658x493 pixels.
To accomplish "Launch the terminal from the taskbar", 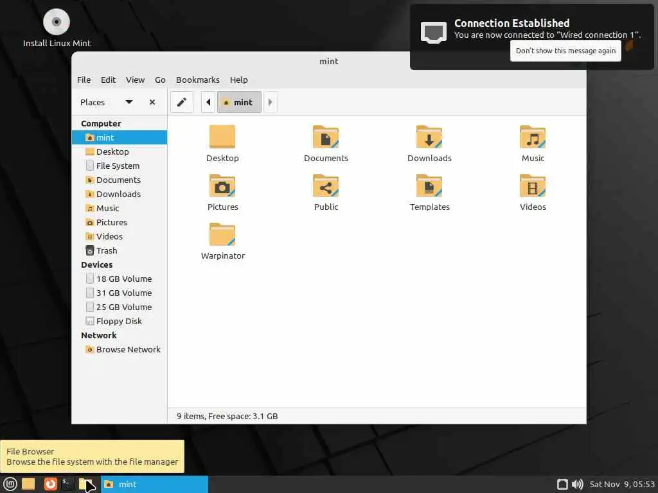I will coord(67,484).
